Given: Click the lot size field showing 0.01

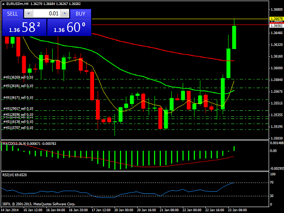Looking at the screenshot, I should (x=47, y=14).
